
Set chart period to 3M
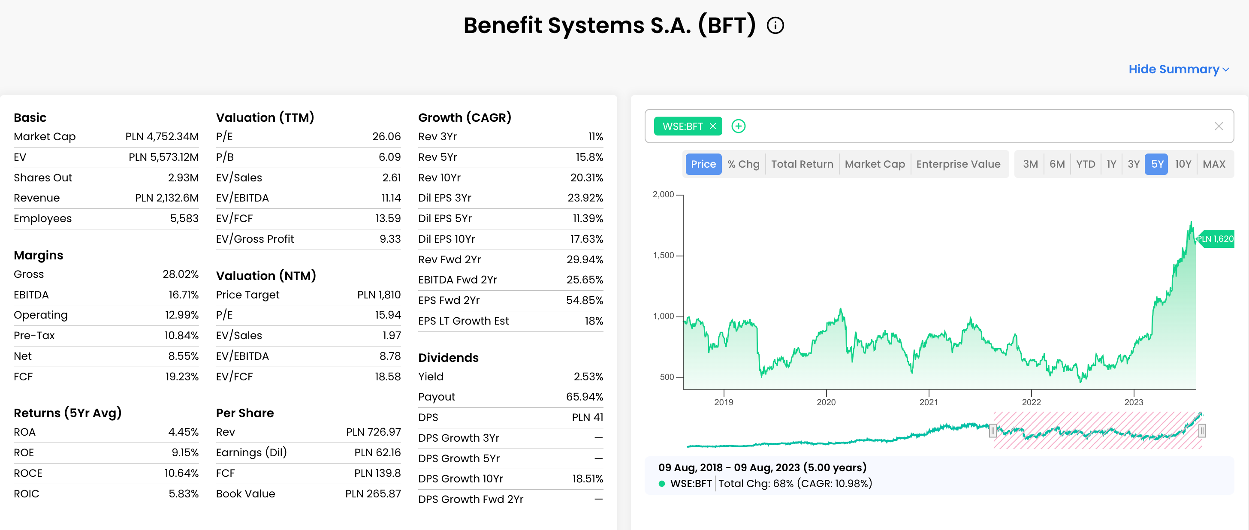[1030, 164]
